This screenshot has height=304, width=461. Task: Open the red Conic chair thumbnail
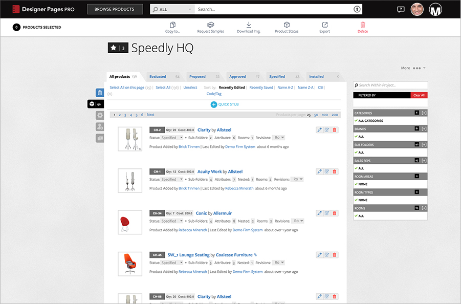tap(130, 222)
